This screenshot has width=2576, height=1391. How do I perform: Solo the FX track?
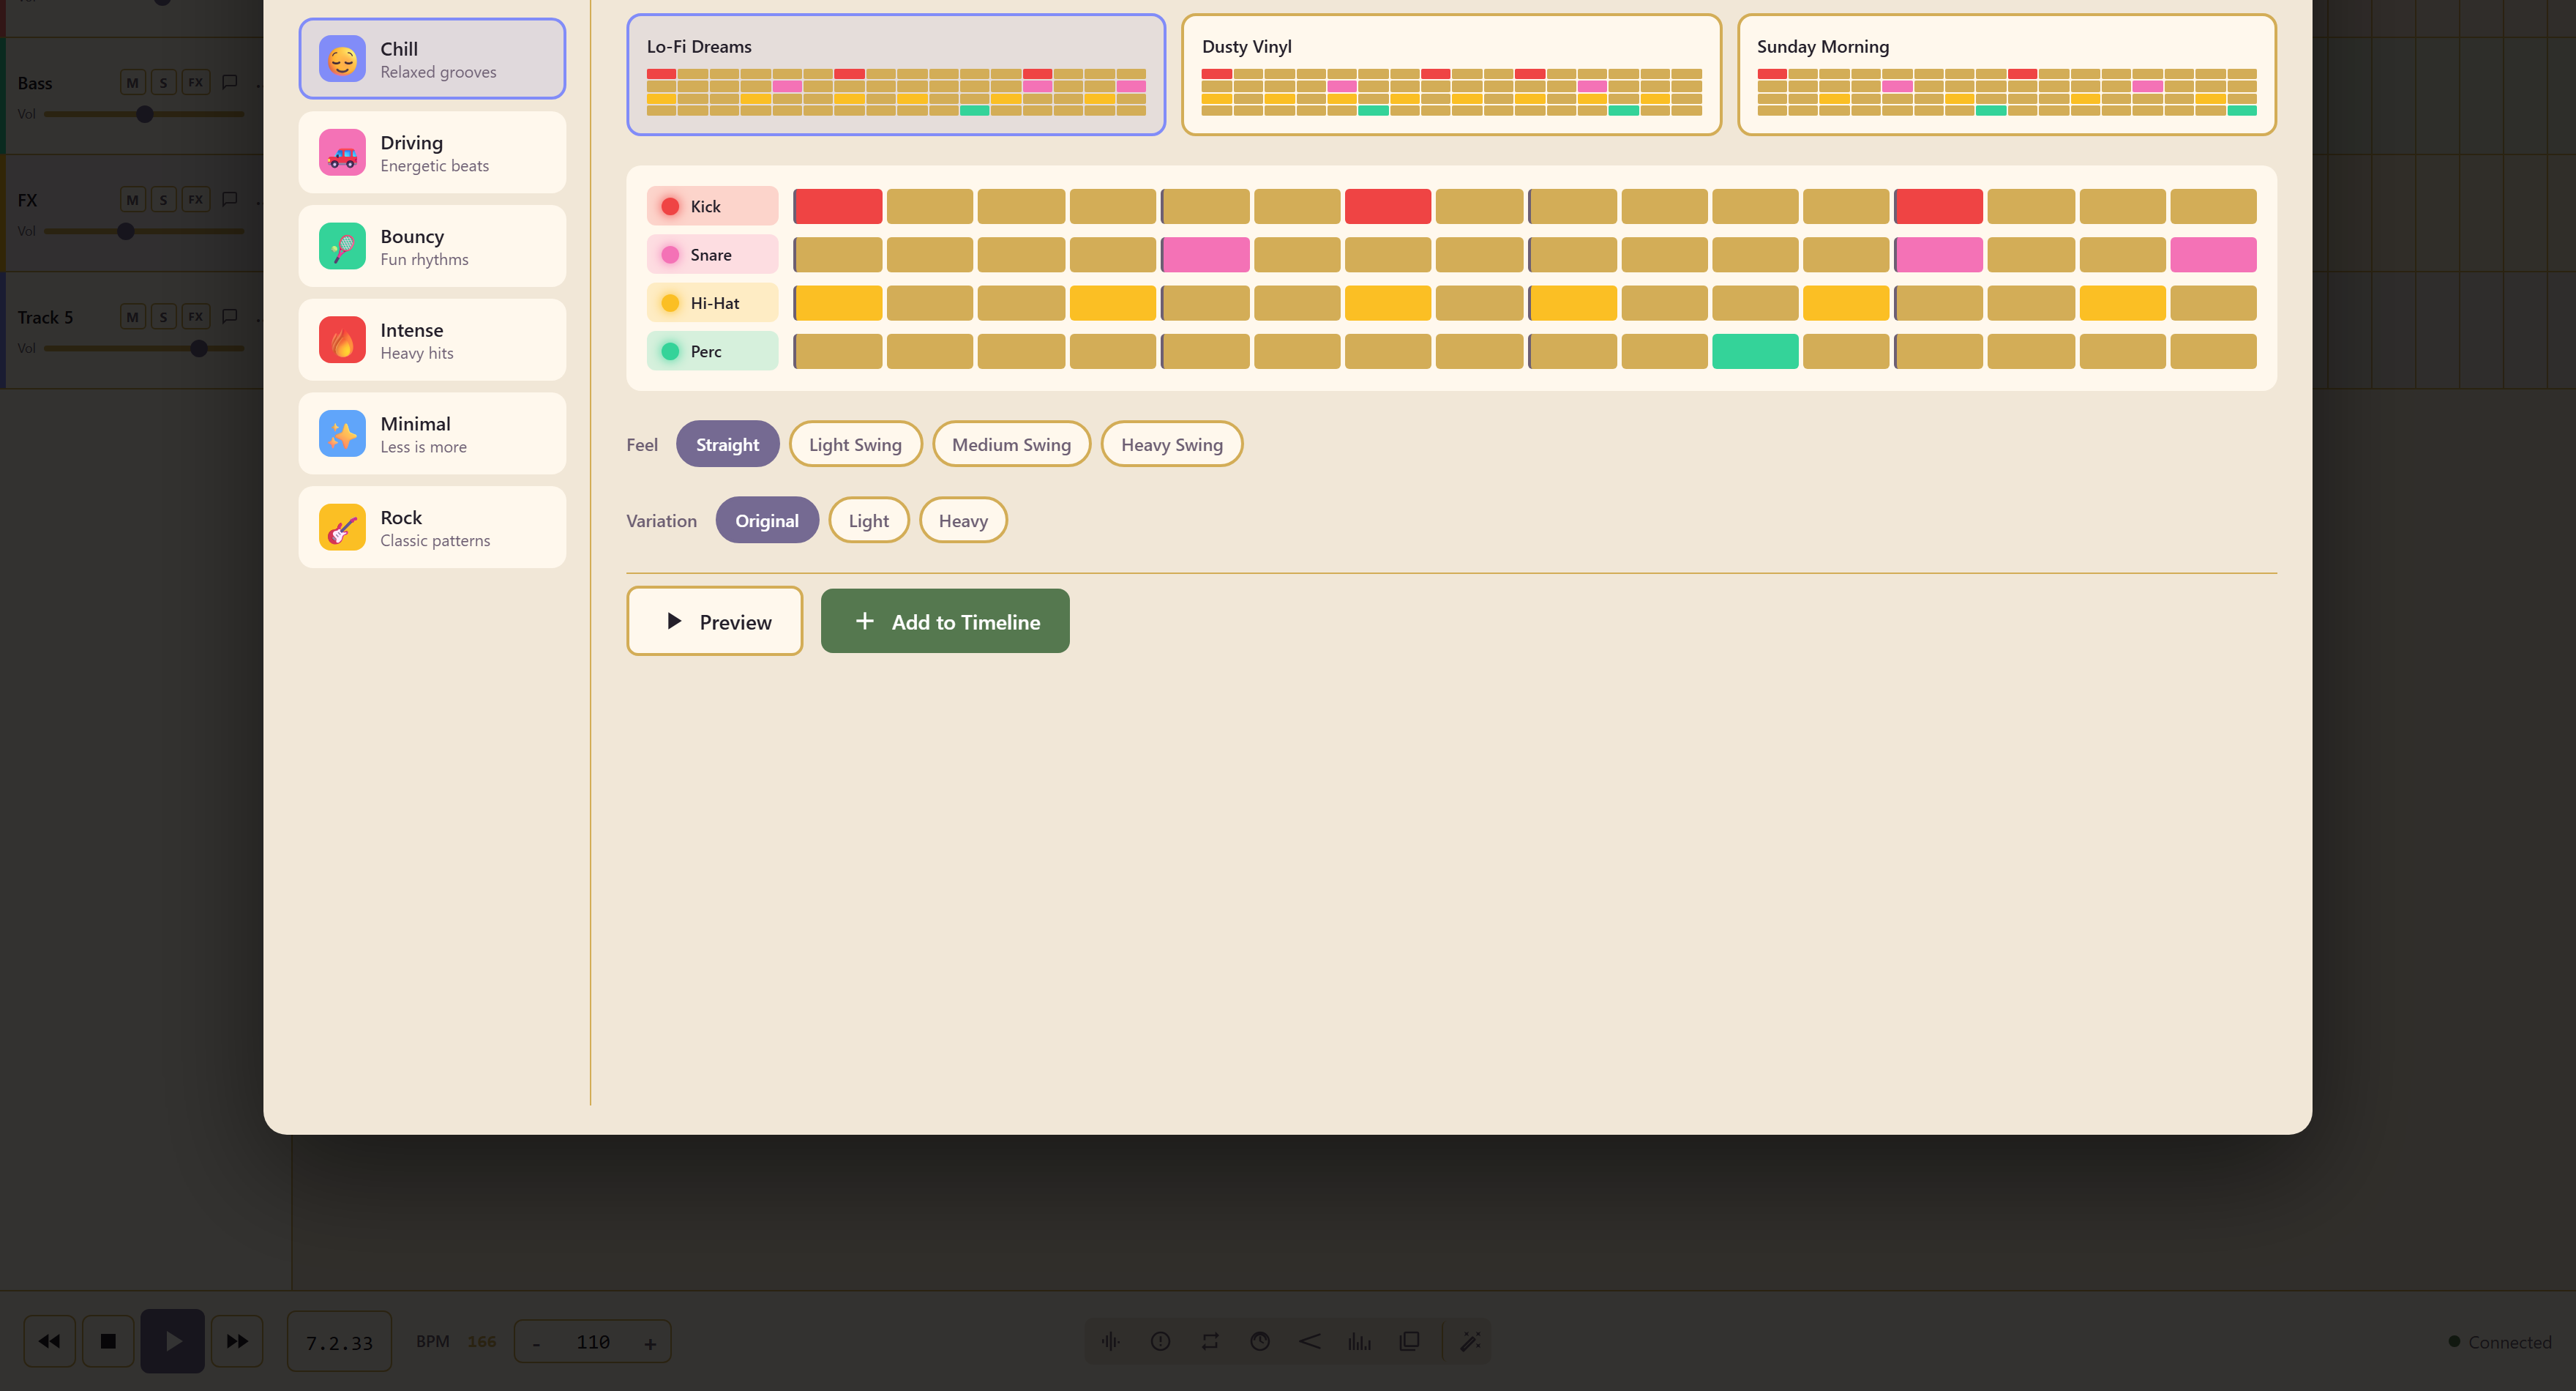[164, 199]
